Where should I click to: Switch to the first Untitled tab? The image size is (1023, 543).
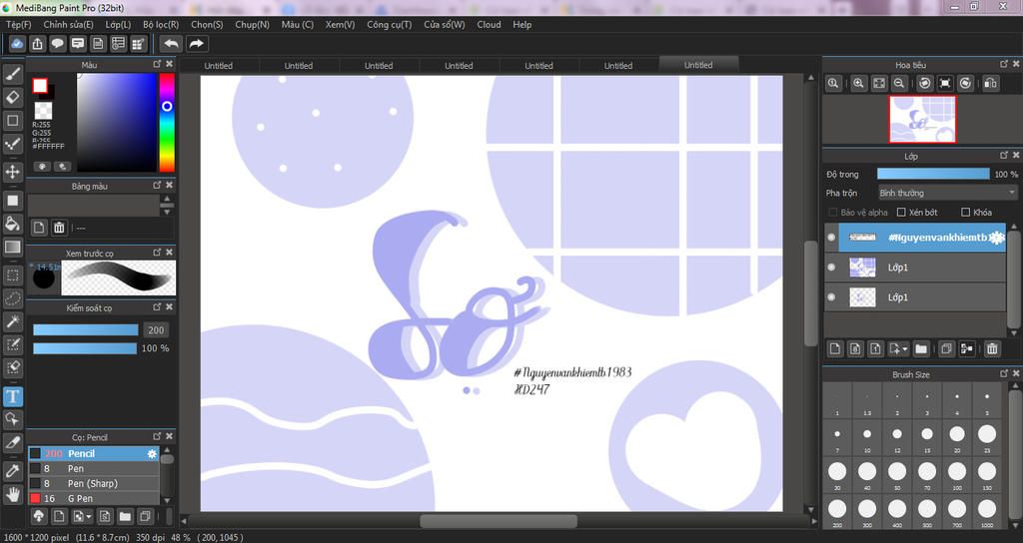click(x=218, y=65)
